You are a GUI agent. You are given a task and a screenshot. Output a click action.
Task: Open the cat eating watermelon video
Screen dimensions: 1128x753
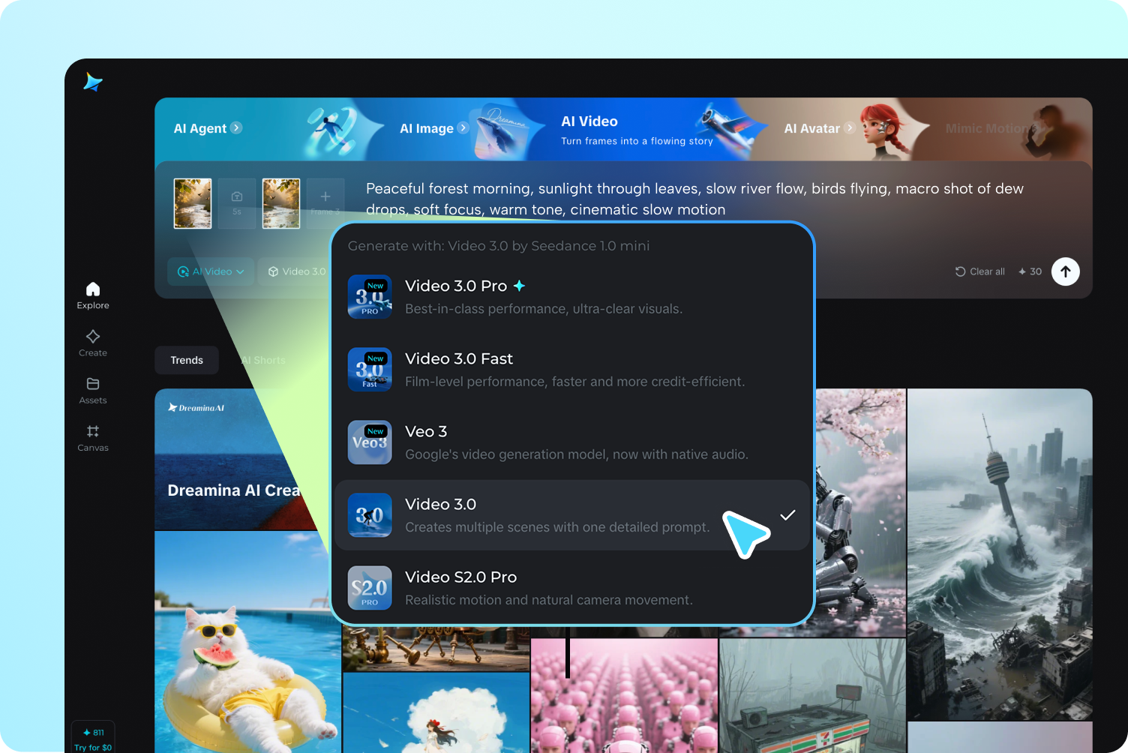click(x=247, y=642)
